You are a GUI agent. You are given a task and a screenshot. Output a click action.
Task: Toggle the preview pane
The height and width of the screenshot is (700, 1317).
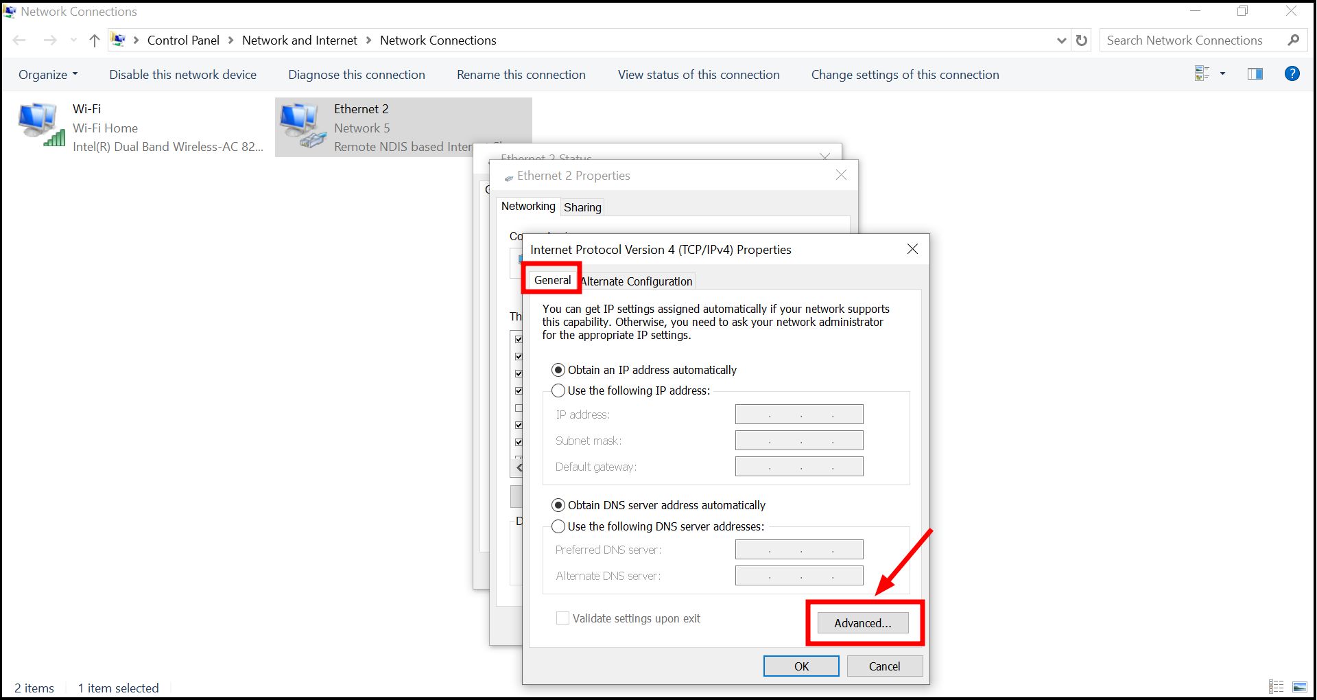[1255, 73]
